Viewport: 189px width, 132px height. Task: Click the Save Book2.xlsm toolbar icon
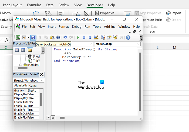(33, 38)
